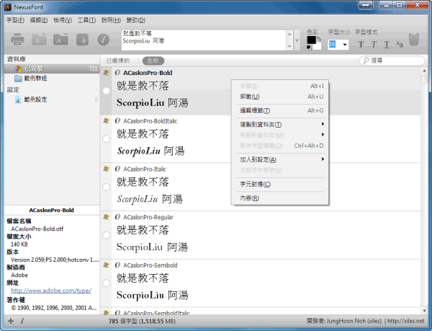432x331 pixels.
Task: Click the ACaslonPro-Semibold font name
Action: pyautogui.click(x=150, y=265)
